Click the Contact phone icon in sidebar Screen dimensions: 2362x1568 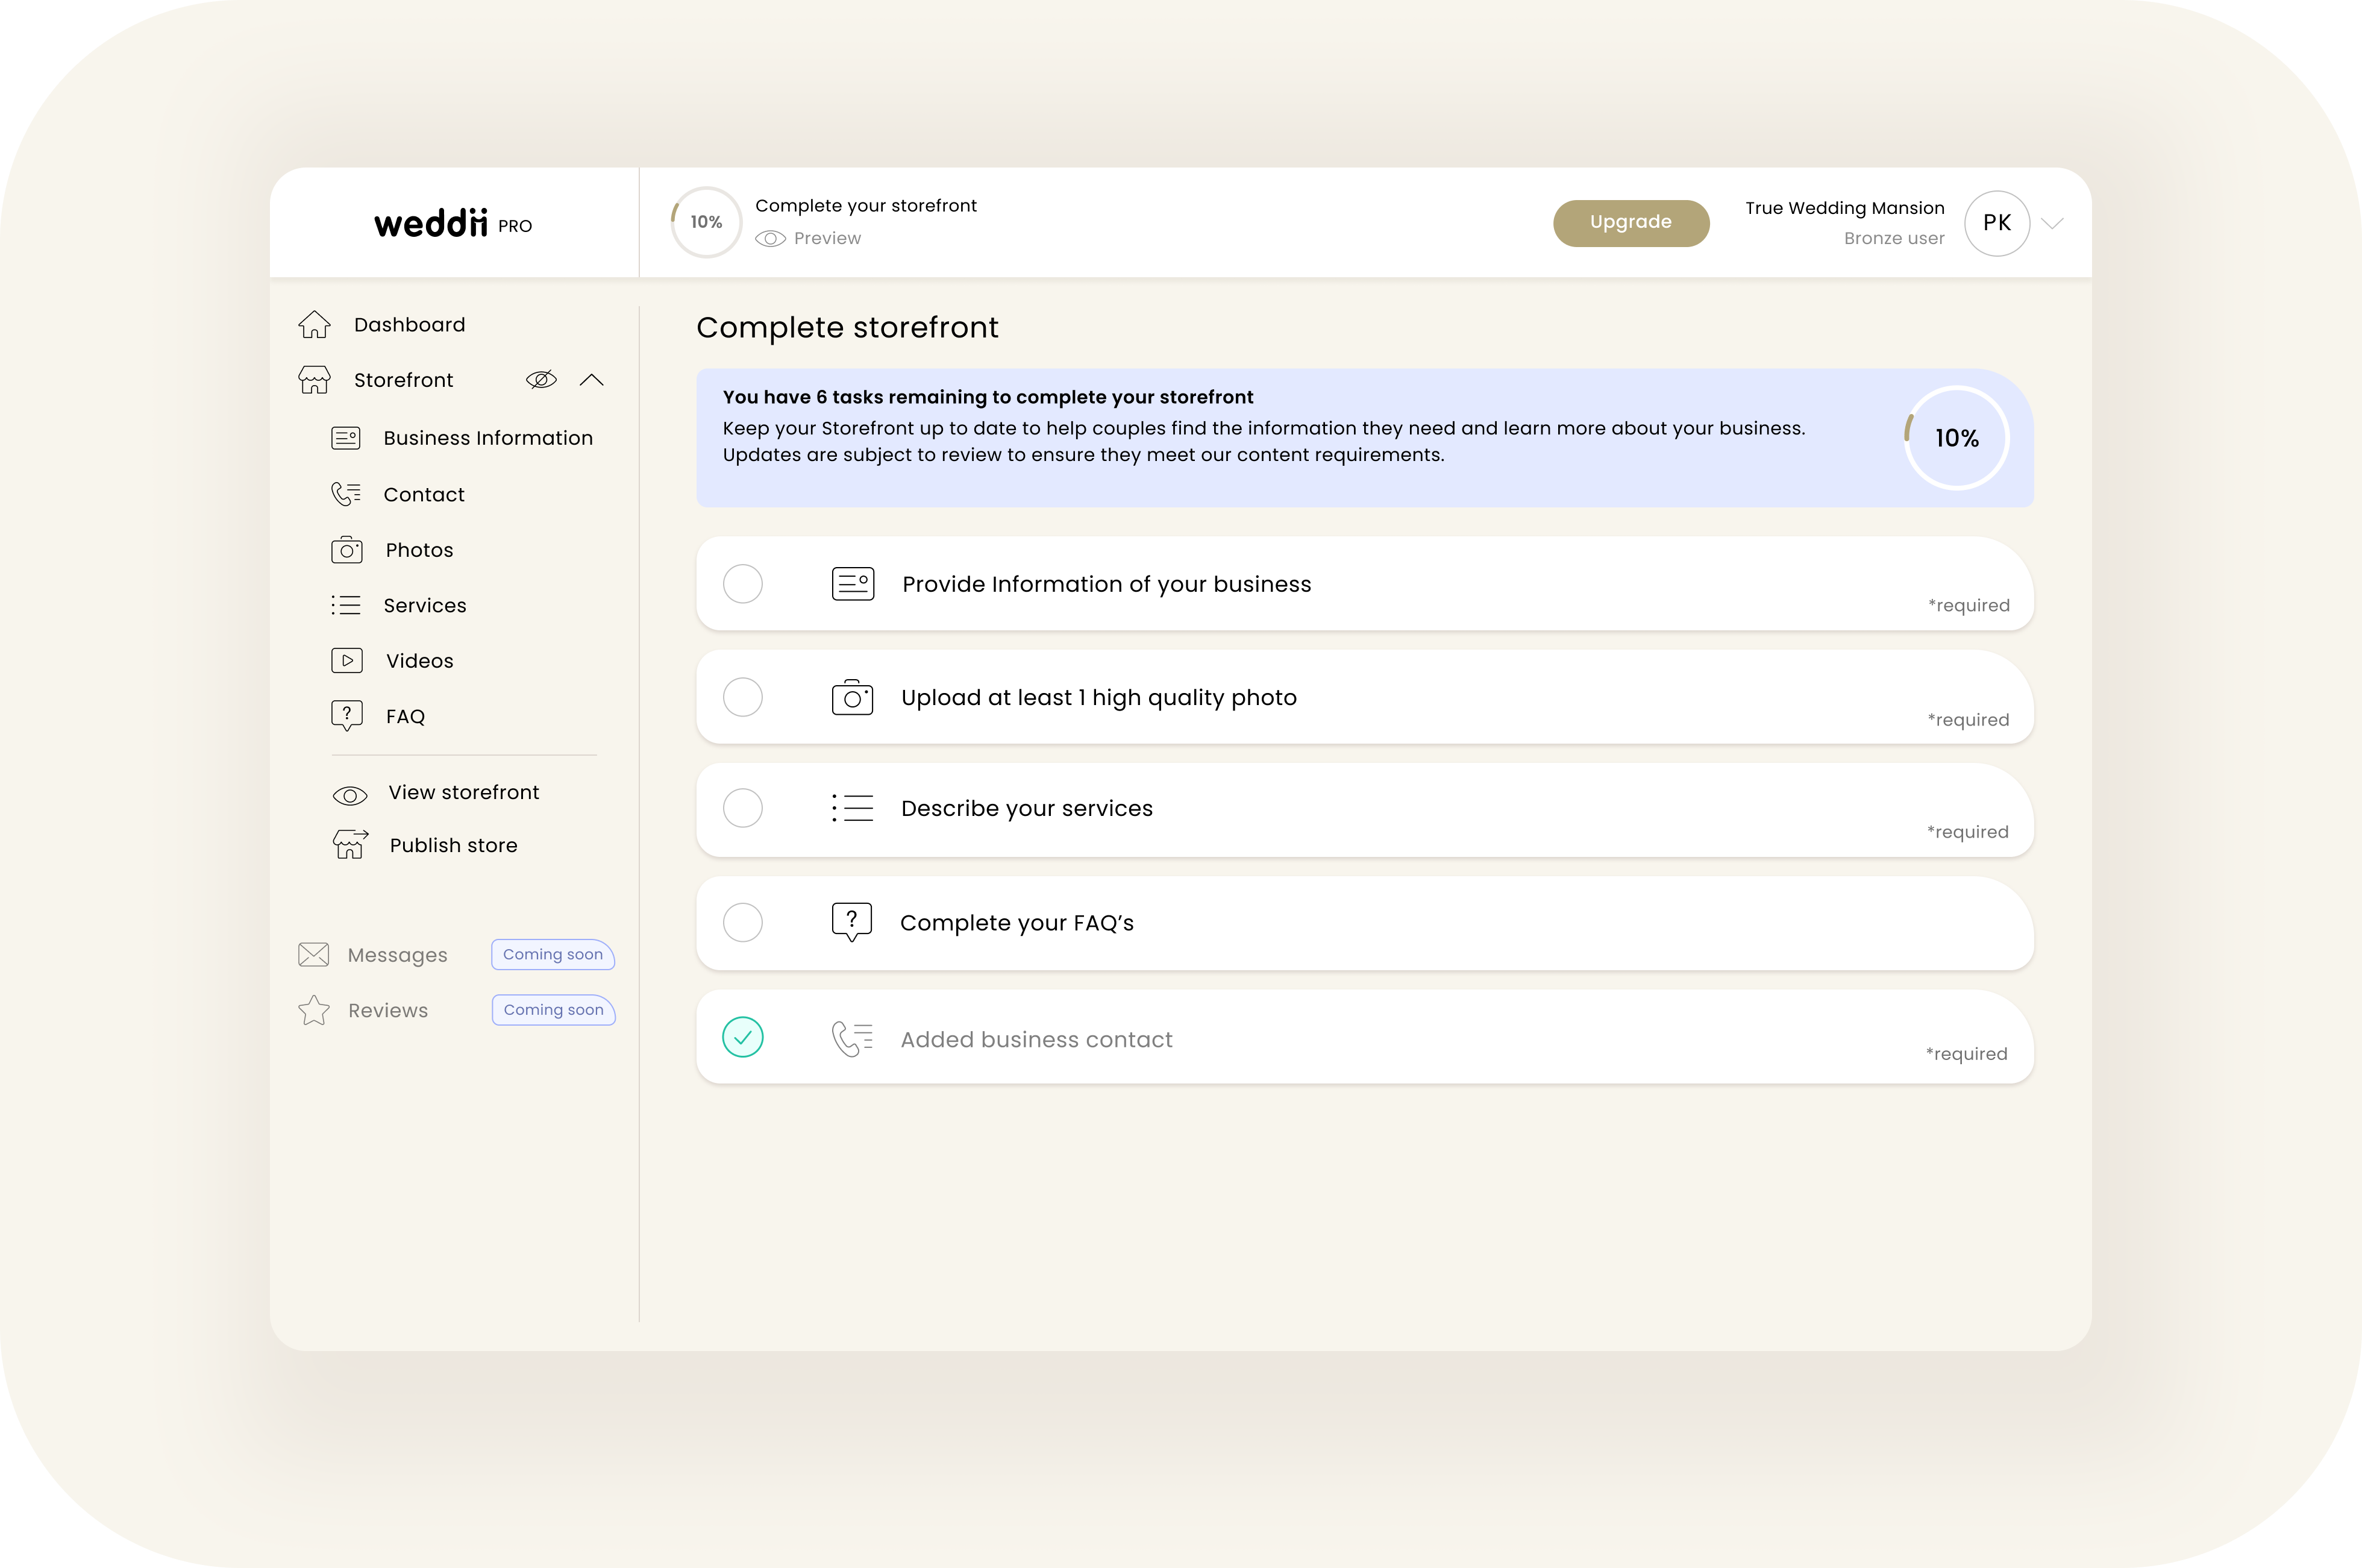(346, 494)
